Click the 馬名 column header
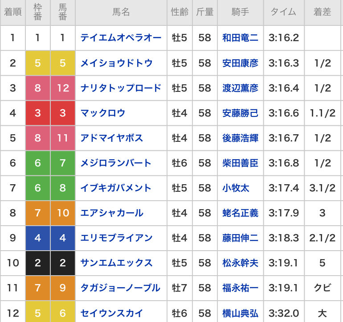Image resolution: width=343 pixels, height=322 pixels. point(121,12)
